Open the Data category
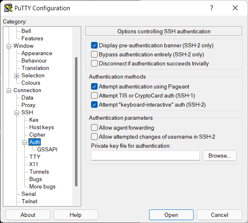The width and height of the screenshot is (248, 223). click(x=27, y=98)
